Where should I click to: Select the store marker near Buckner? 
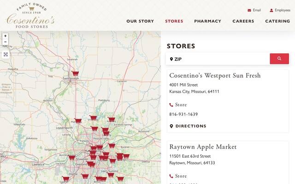pos(112,145)
